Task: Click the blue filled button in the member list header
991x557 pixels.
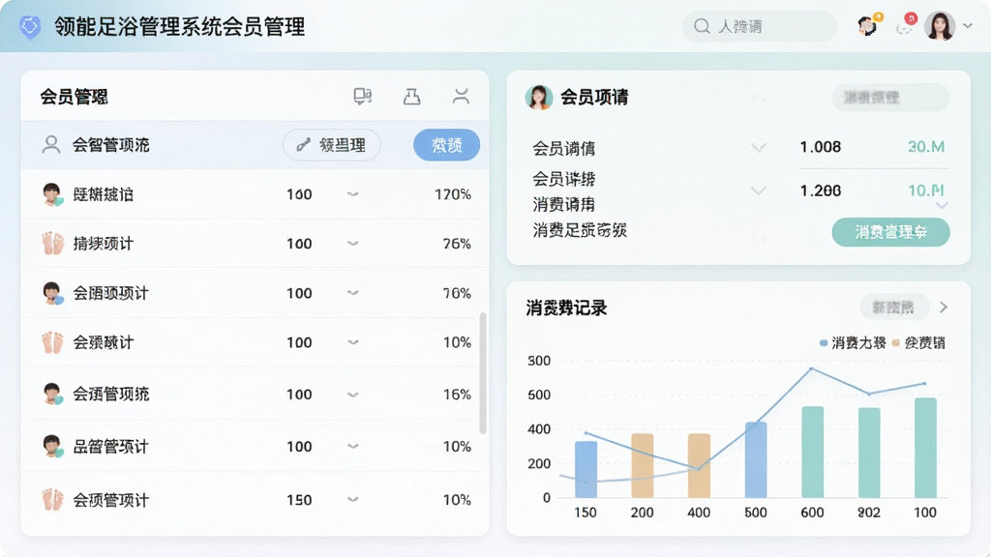Action: [446, 145]
